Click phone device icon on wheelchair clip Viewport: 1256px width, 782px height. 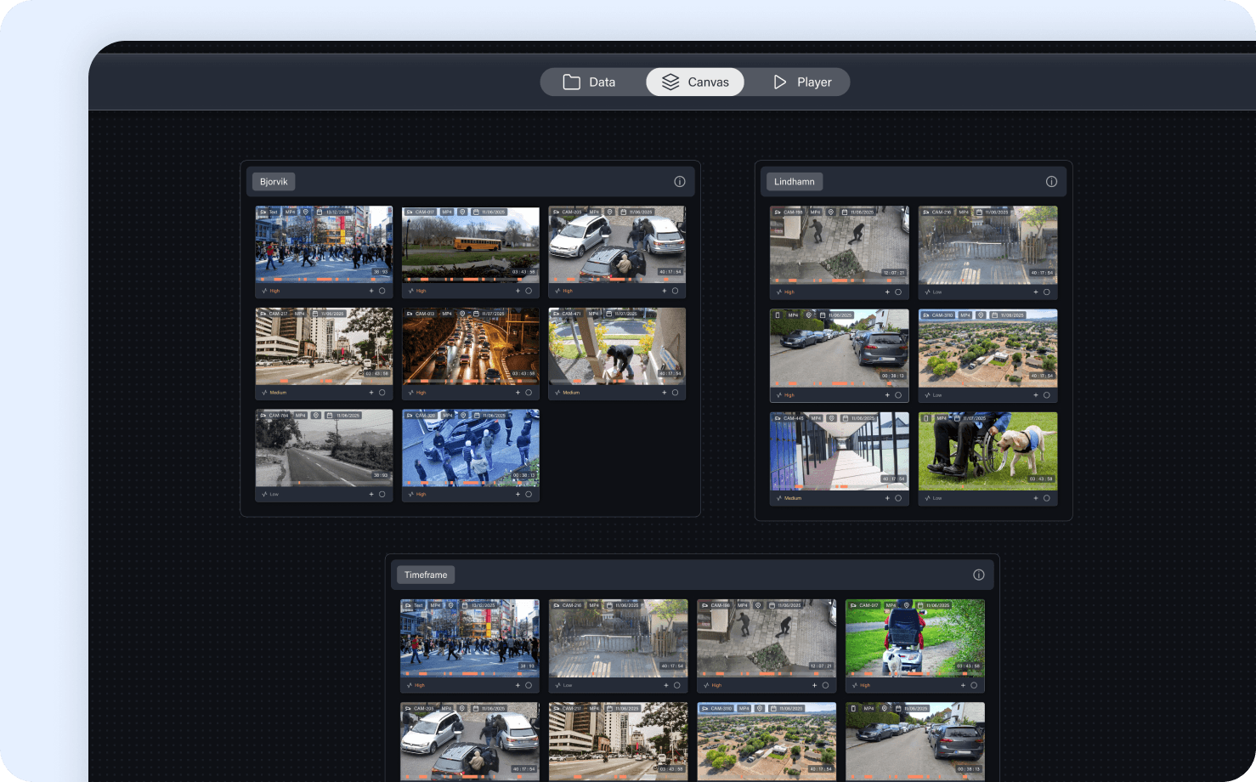point(926,418)
